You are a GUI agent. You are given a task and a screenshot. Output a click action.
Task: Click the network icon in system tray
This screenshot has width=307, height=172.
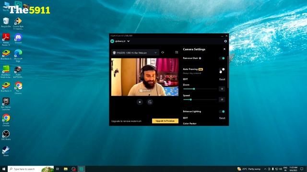(277, 169)
